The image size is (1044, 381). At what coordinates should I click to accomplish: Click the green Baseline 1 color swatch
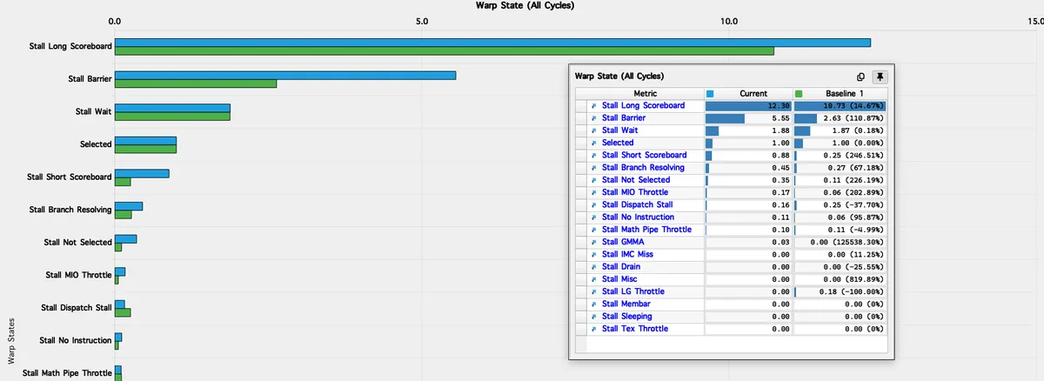tap(799, 93)
